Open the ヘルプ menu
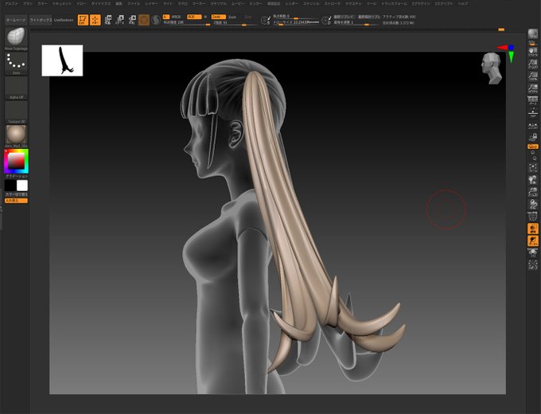 tap(463, 3)
